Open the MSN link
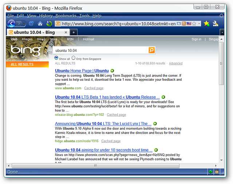 click(x=70, y=39)
